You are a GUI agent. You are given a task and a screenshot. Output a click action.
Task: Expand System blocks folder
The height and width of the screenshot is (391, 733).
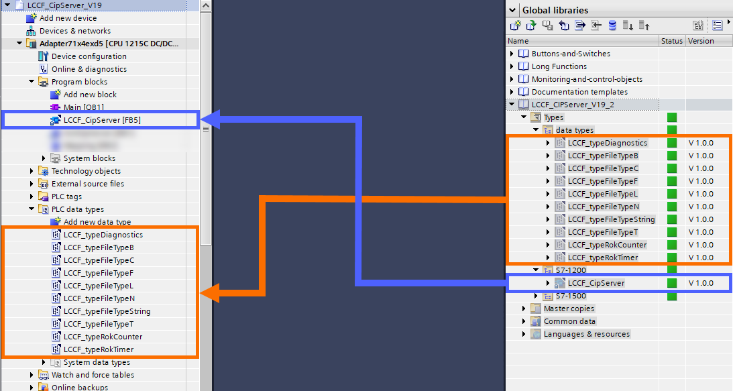pyautogui.click(x=44, y=158)
